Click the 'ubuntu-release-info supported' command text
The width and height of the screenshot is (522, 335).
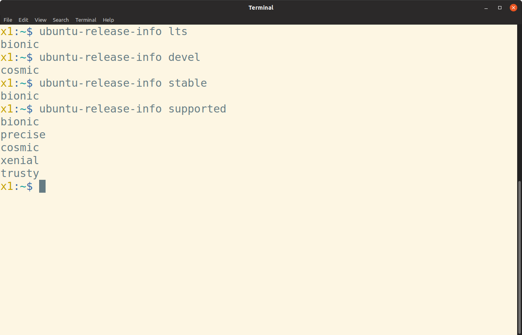click(133, 109)
